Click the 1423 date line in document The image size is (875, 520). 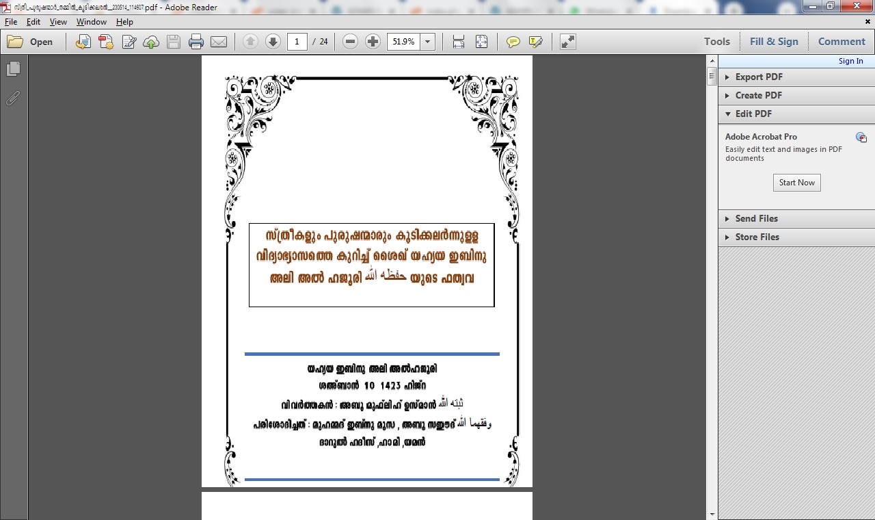pyautogui.click(x=373, y=386)
